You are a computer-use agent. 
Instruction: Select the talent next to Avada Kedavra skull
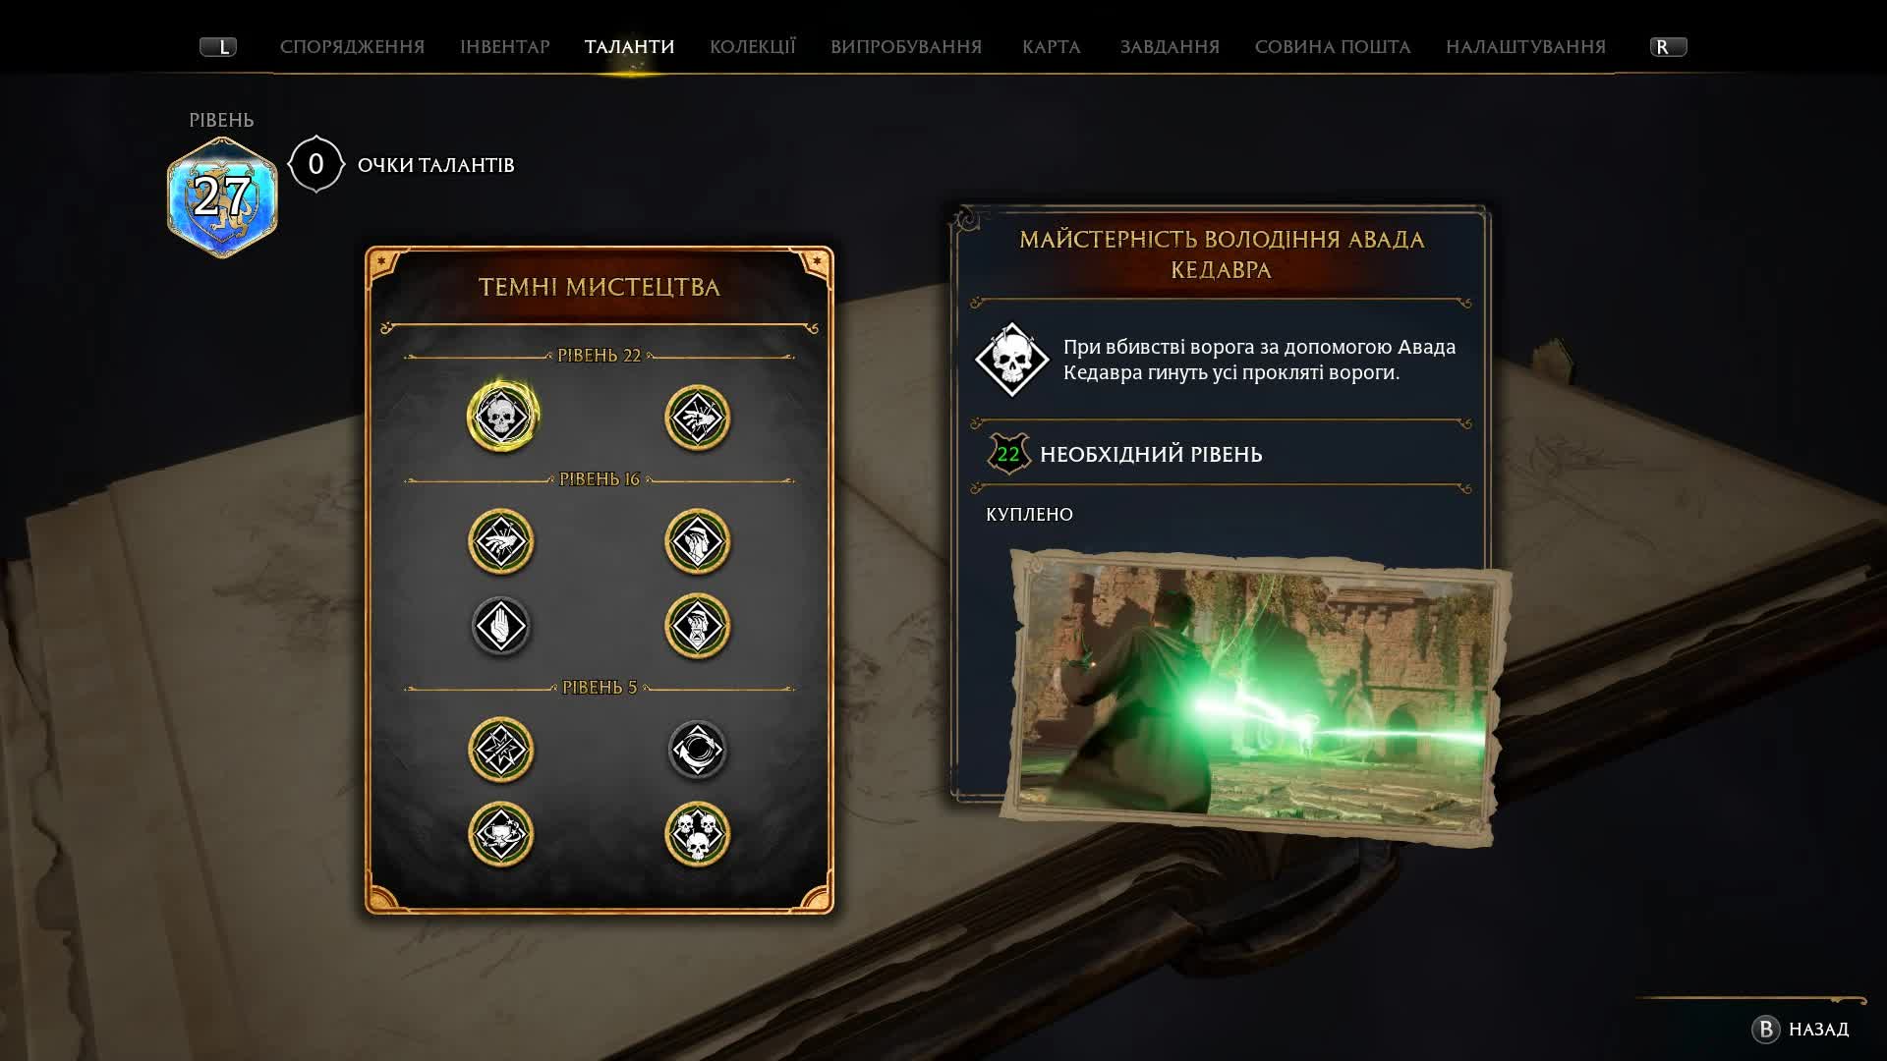698,418
